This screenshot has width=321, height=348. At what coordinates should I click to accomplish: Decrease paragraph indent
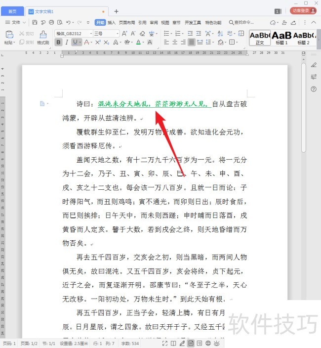tap(190, 34)
